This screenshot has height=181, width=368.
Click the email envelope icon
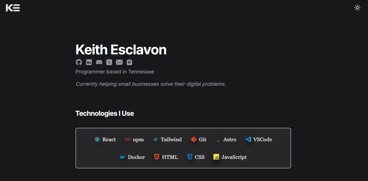tap(119, 62)
